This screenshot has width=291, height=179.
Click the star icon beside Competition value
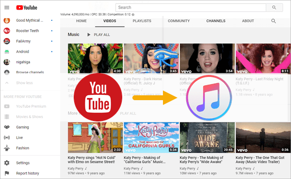pos(133,15)
